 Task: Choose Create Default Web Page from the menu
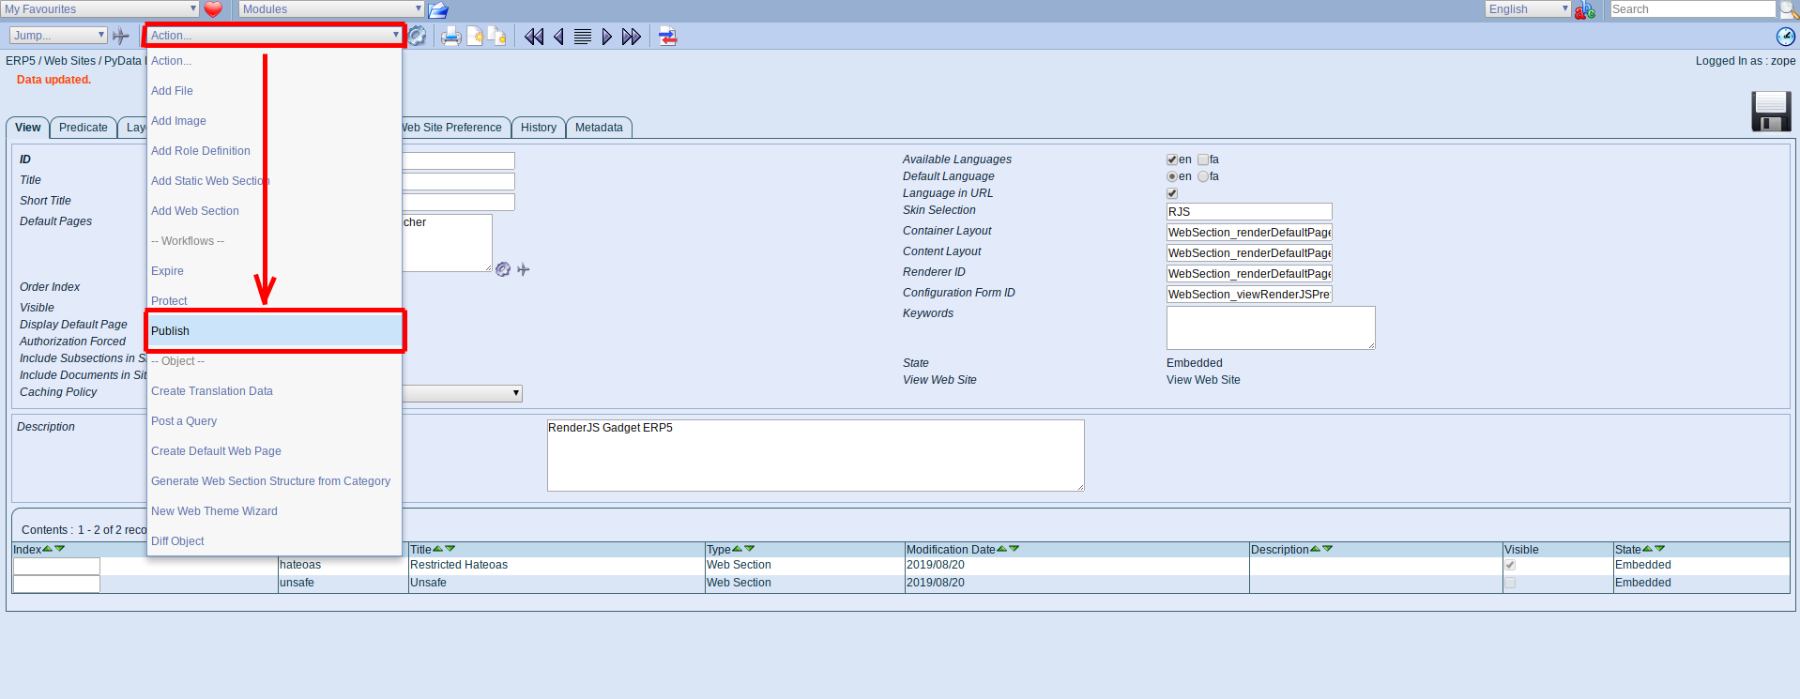274,451
